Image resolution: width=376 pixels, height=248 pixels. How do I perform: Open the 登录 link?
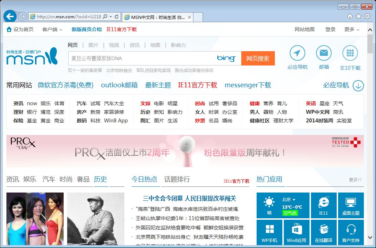[330, 29]
